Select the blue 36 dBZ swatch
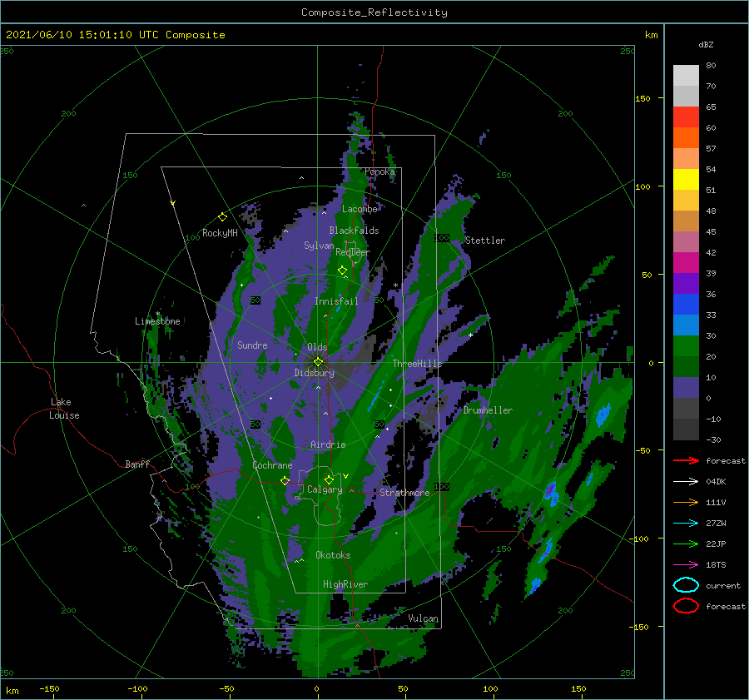The height and width of the screenshot is (700, 749). click(x=686, y=304)
